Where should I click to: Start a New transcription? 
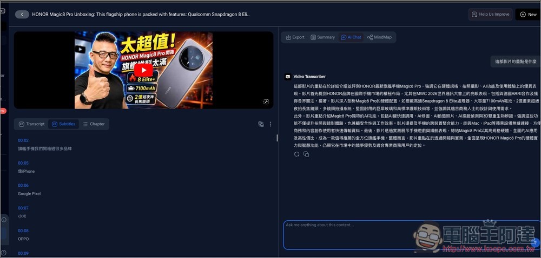pos(528,15)
